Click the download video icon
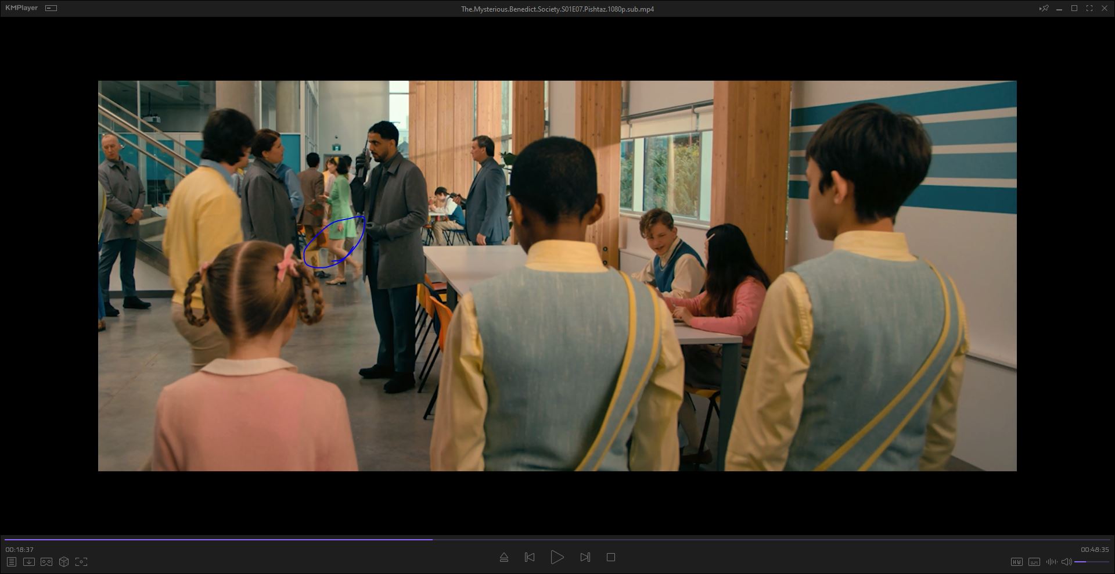 point(29,562)
